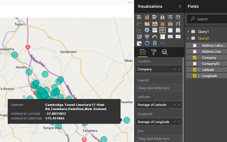Select the R script visual

[155, 43]
